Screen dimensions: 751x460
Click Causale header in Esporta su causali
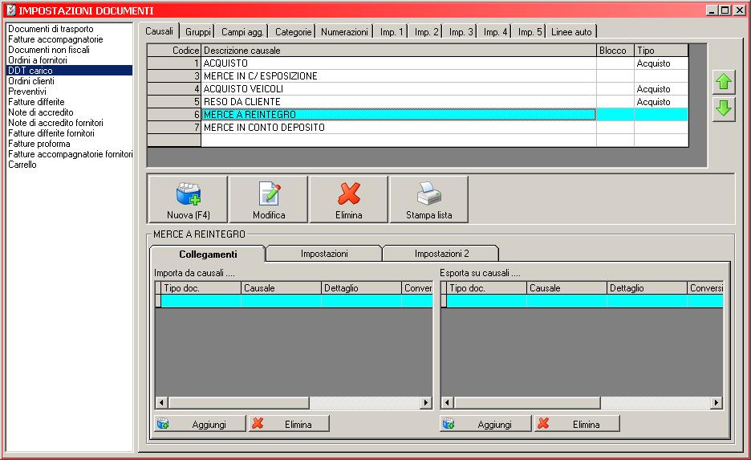coord(566,288)
